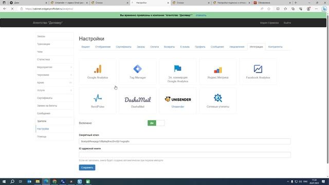This screenshot has width=329, height=185.
Task: Toggle the Включено switch off
Action: coord(156,123)
